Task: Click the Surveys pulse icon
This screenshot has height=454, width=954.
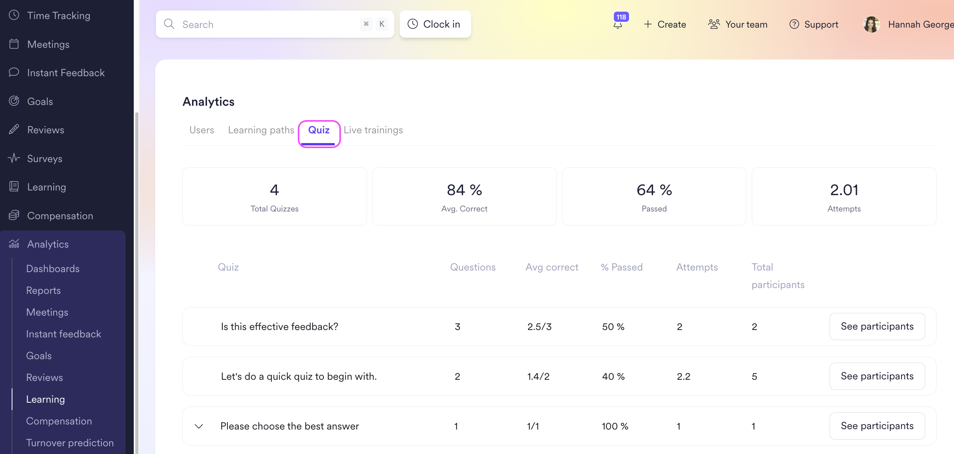Action: (x=14, y=158)
